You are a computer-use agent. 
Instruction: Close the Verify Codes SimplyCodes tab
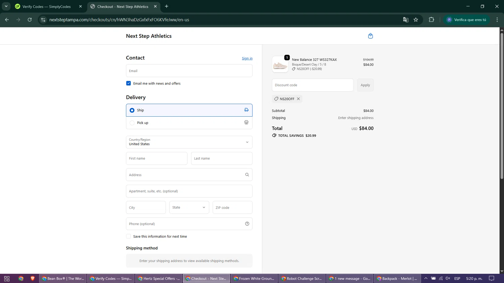pos(80,6)
